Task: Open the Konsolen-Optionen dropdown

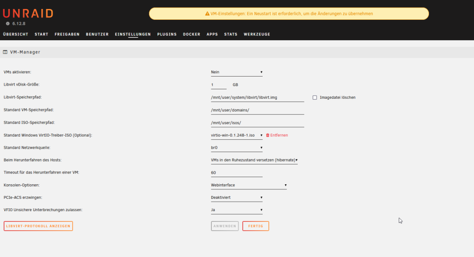Action: click(249, 185)
